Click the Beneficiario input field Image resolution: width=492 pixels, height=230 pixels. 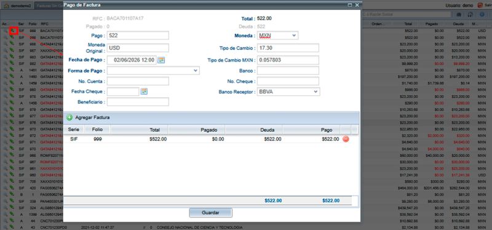[138, 102]
